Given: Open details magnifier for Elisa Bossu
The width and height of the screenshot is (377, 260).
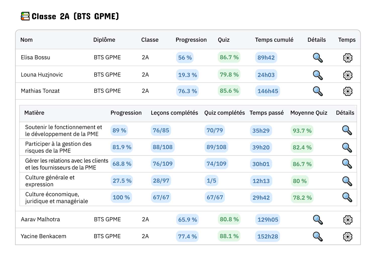Looking at the screenshot, I should tap(318, 58).
